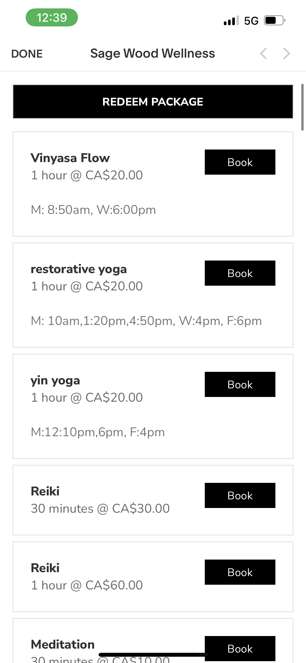Book the 1 hour Reiki session
The width and height of the screenshot is (306, 663).
coord(240,572)
